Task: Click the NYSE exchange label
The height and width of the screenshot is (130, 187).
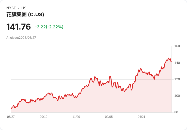Action: (x=11, y=8)
